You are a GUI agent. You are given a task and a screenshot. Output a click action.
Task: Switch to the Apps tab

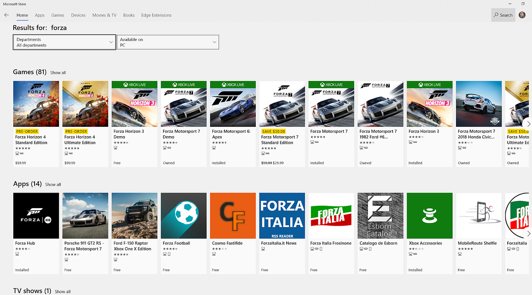click(x=40, y=15)
